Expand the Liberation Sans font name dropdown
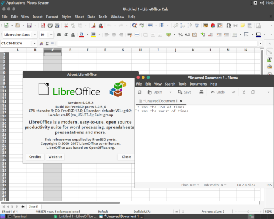Image resolution: width=274 pixels, height=219 pixels. click(35, 35)
